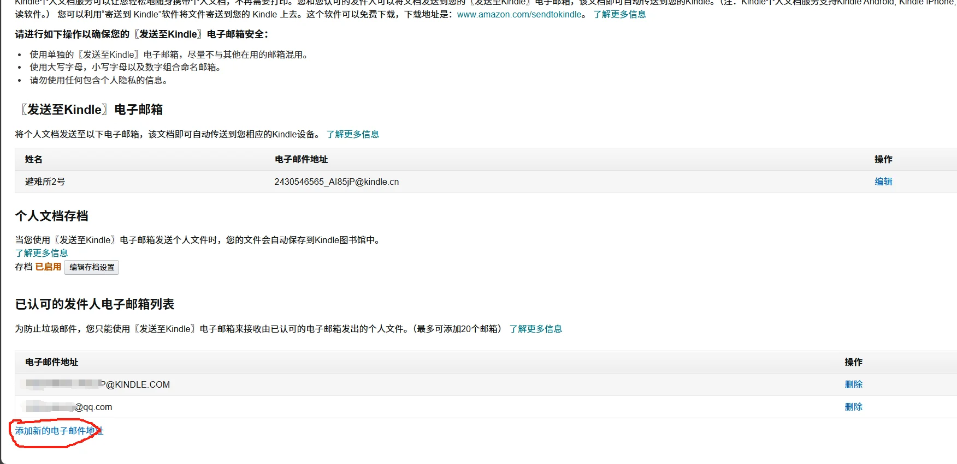Click the bullet text 请勿使用任何包含个人隐私的信息

[x=101, y=80]
